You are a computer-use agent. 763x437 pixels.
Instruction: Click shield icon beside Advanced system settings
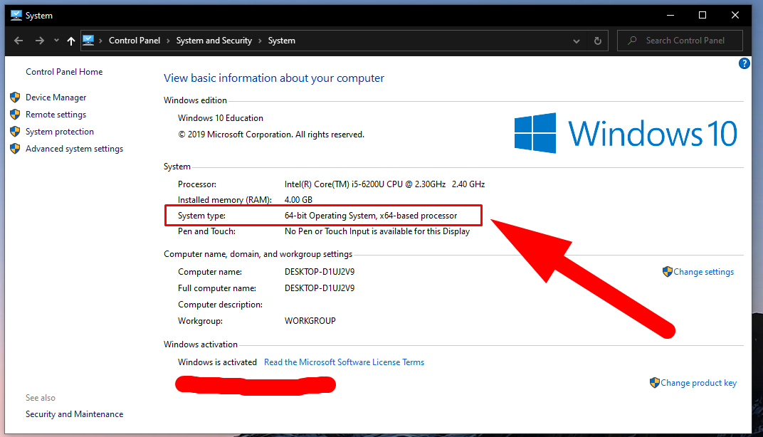tap(15, 149)
